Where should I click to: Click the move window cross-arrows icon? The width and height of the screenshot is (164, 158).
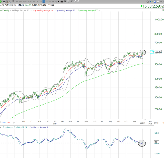point(161,2)
